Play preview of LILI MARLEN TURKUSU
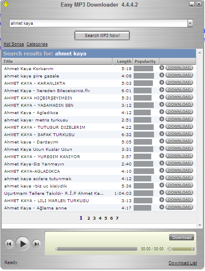 pos(162,200)
